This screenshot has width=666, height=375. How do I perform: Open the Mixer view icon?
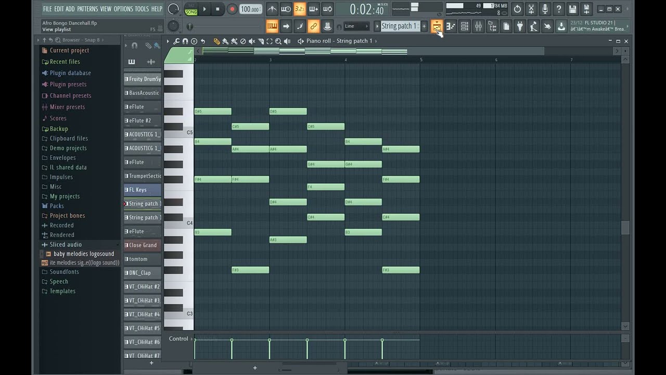[478, 26]
